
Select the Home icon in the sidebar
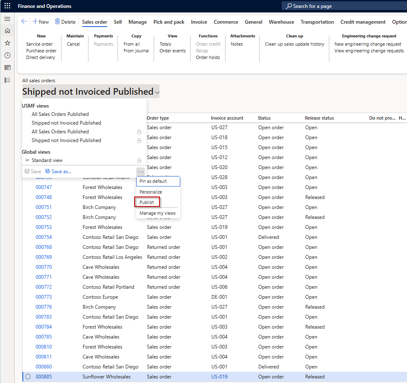(7, 30)
